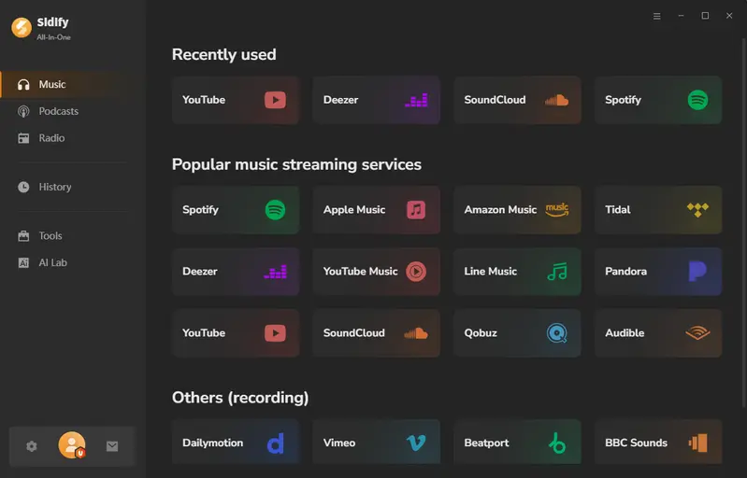Open the settings gear icon
Image resolution: width=747 pixels, height=478 pixels.
tap(32, 446)
